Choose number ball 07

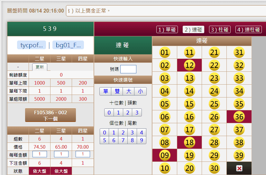coord(165,130)
